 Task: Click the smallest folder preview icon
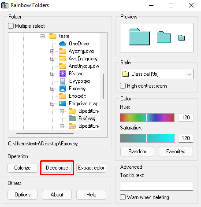[181, 37]
